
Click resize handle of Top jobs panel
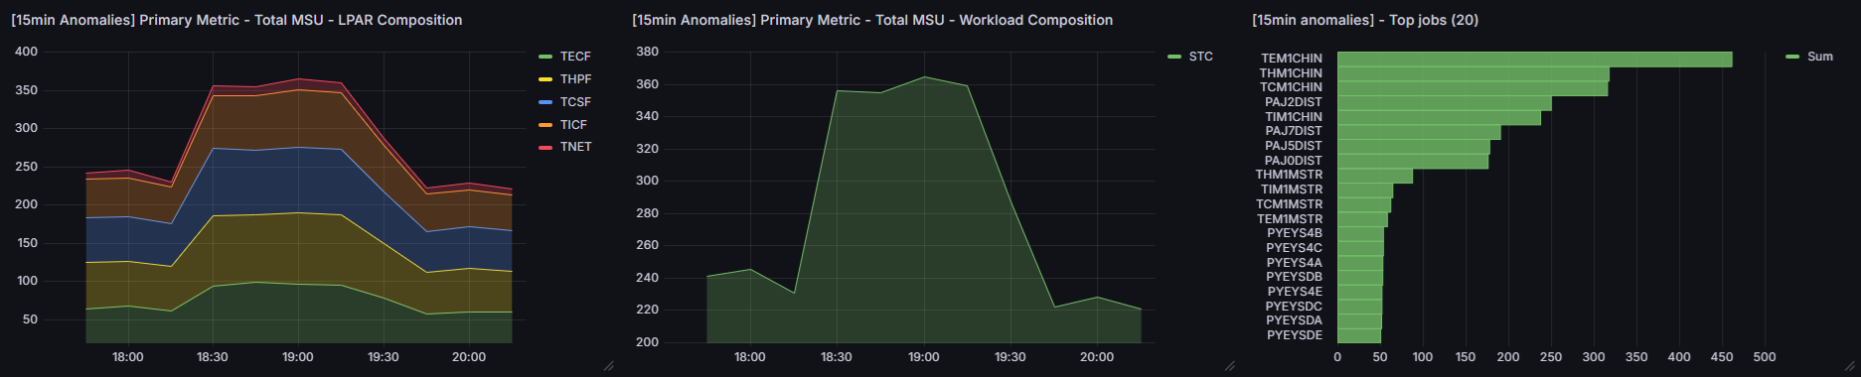point(1850,366)
